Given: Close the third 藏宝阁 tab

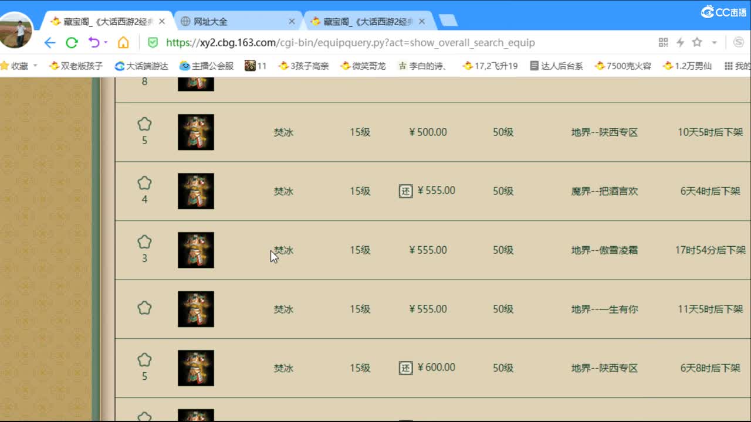Looking at the screenshot, I should [422, 22].
